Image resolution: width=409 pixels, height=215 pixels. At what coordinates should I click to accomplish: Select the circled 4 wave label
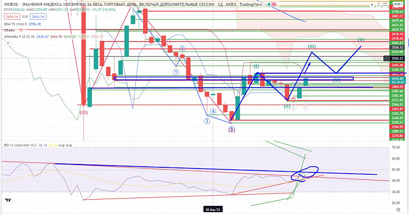click(213, 112)
